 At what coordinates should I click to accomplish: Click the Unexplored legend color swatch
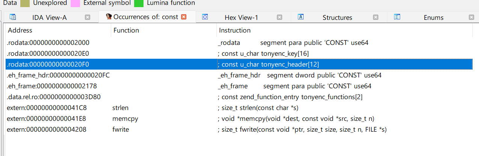tap(25, 3)
